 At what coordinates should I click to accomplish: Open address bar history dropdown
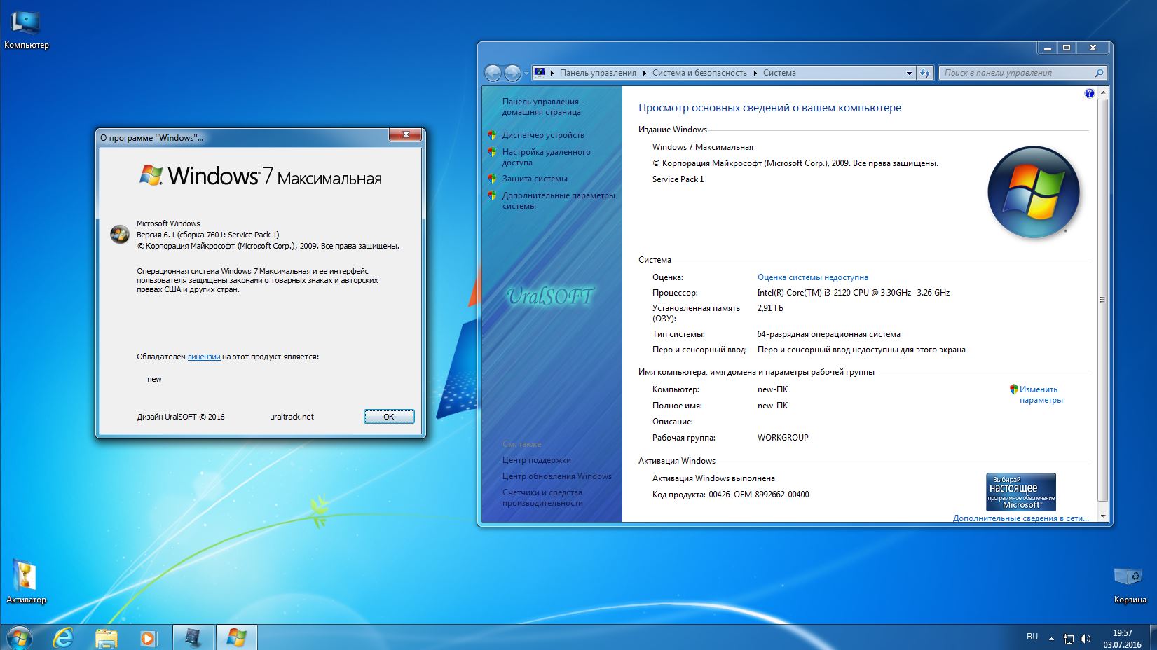909,73
